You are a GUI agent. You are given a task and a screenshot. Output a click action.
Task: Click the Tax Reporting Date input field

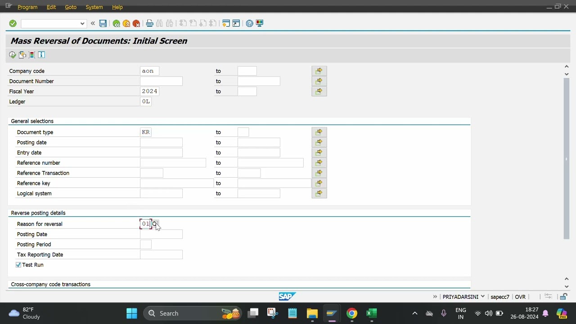161,255
